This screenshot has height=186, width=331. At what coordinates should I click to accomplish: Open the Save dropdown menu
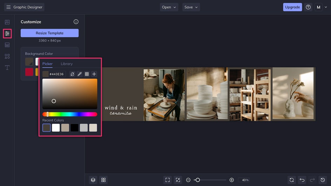coord(191,7)
